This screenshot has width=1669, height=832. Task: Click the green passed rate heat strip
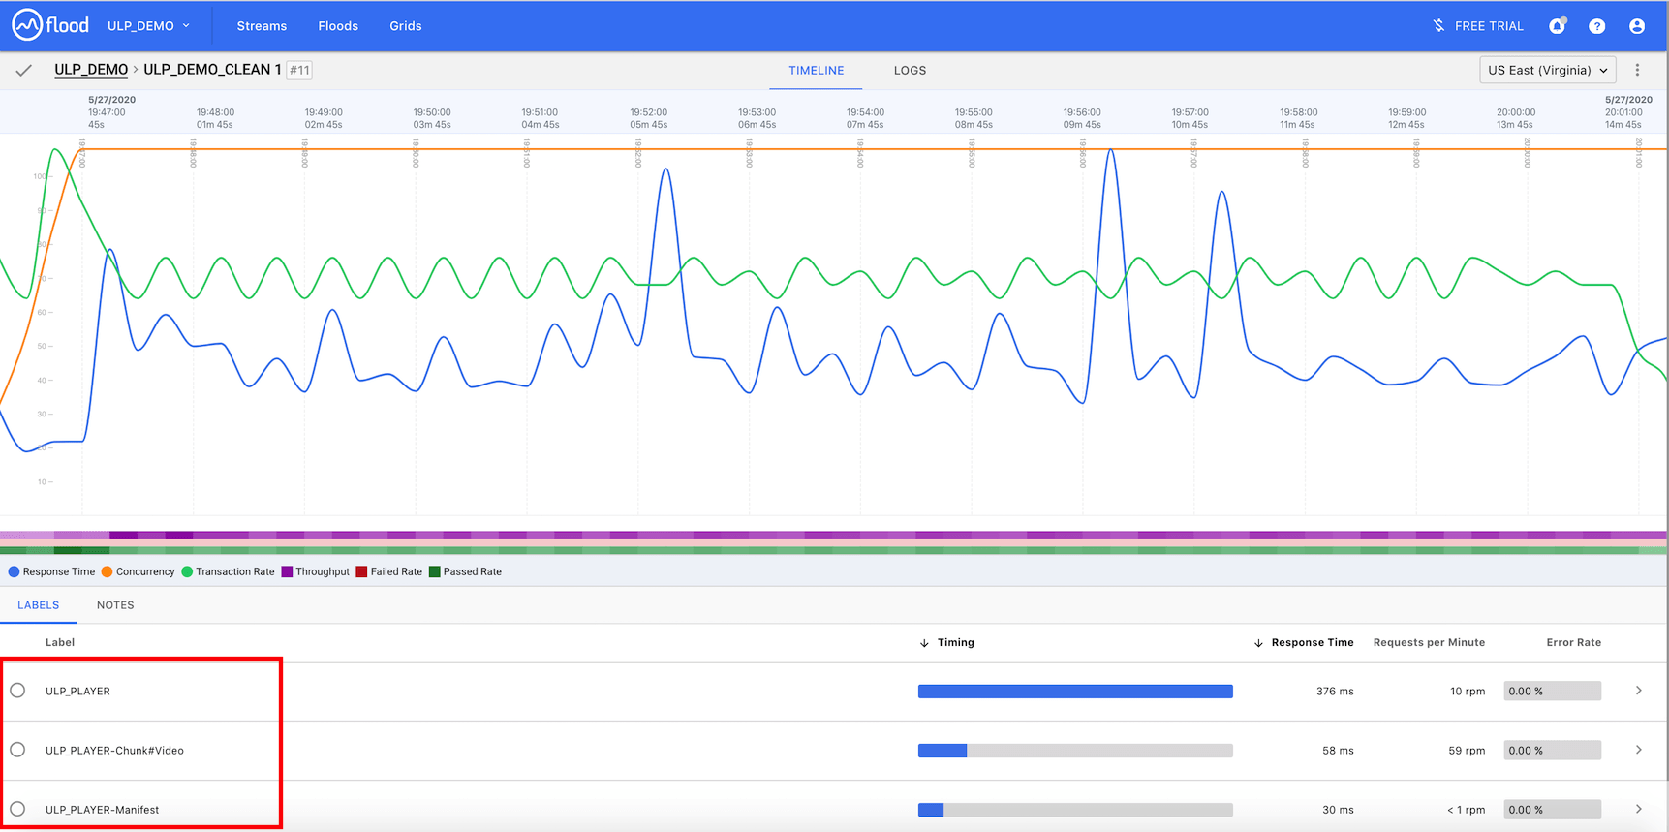[833, 550]
